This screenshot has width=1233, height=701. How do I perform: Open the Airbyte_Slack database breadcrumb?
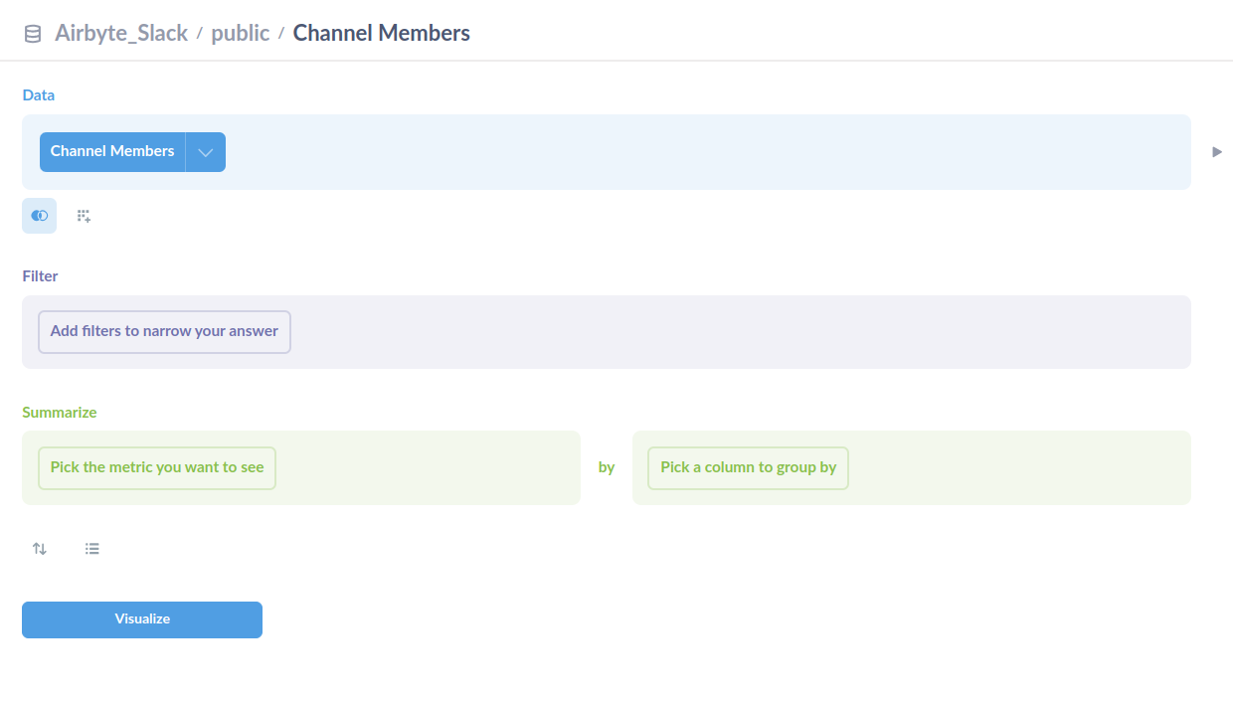pos(121,33)
